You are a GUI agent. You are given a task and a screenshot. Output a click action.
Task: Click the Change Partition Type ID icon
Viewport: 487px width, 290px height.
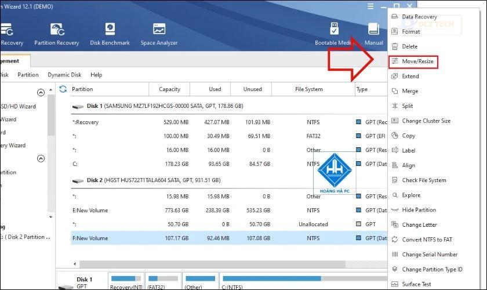pos(395,269)
